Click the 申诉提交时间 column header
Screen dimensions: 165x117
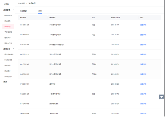115,18
